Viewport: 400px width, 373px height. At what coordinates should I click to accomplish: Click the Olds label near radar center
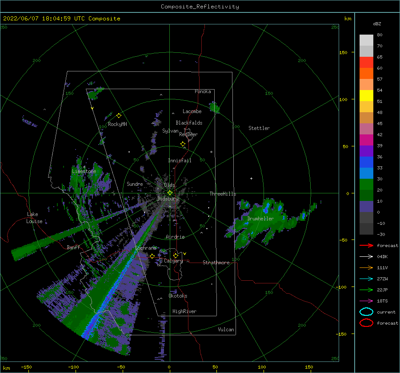coord(169,185)
